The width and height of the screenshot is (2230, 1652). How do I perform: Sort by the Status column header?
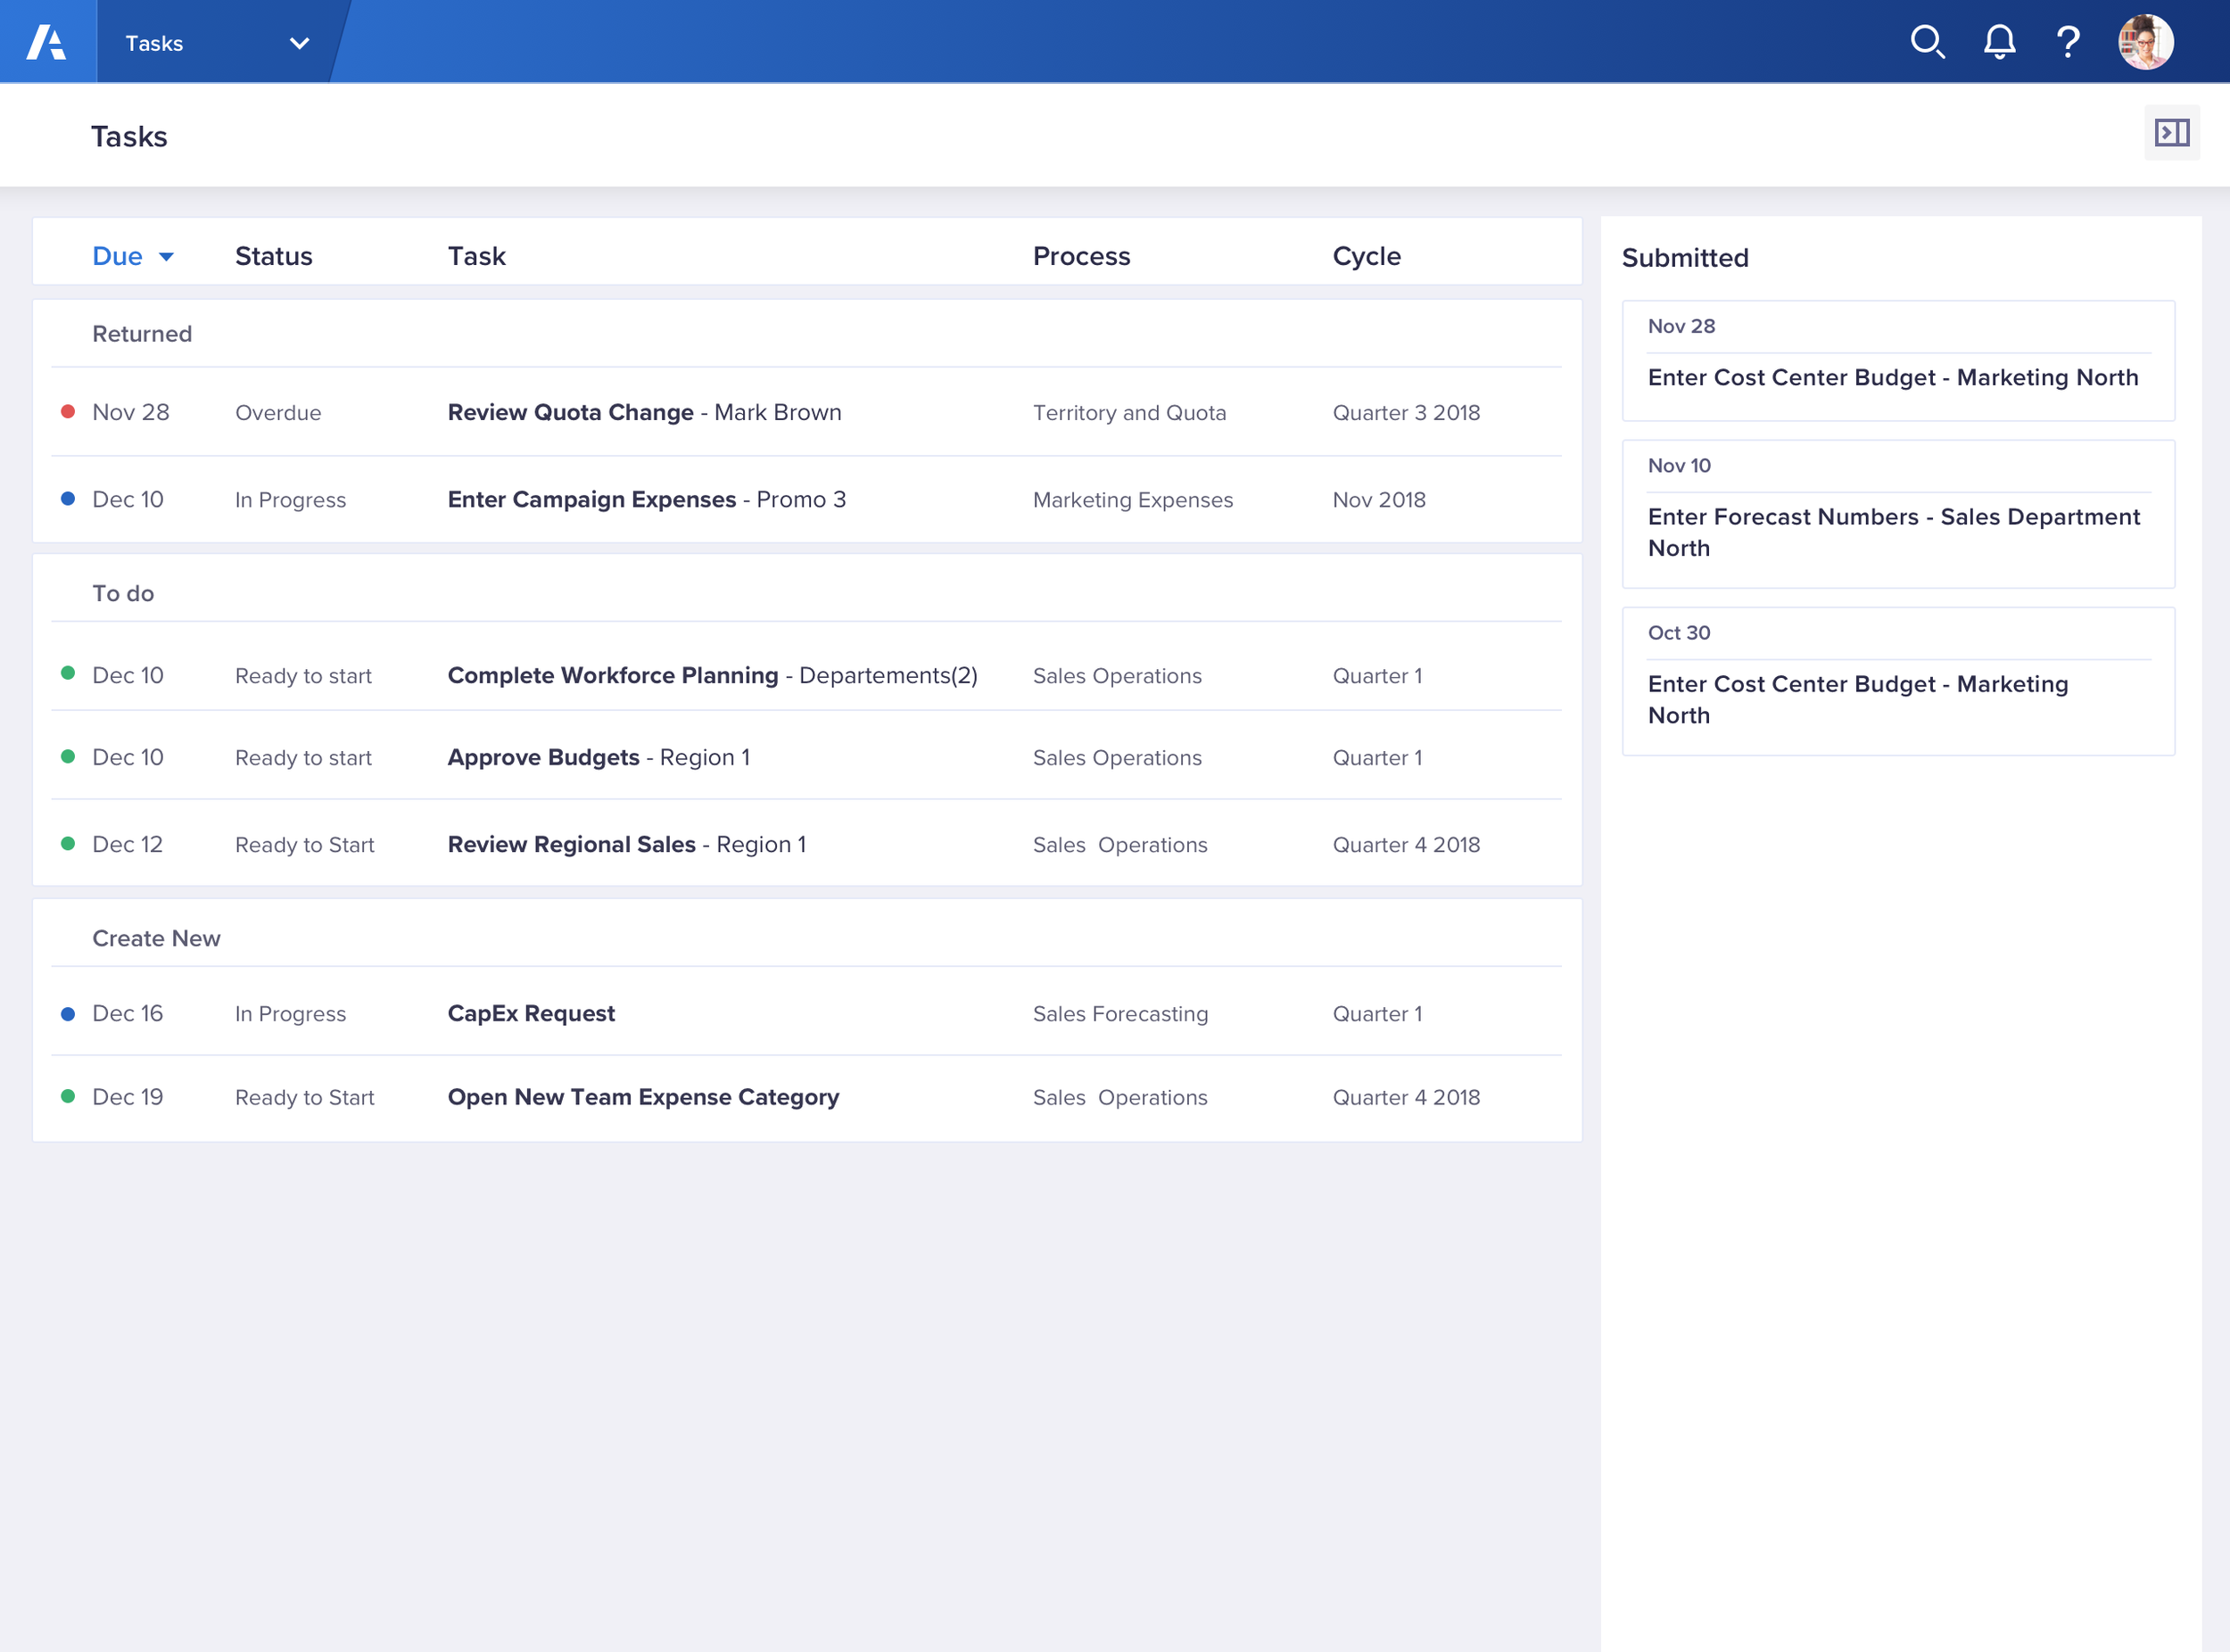tap(273, 257)
